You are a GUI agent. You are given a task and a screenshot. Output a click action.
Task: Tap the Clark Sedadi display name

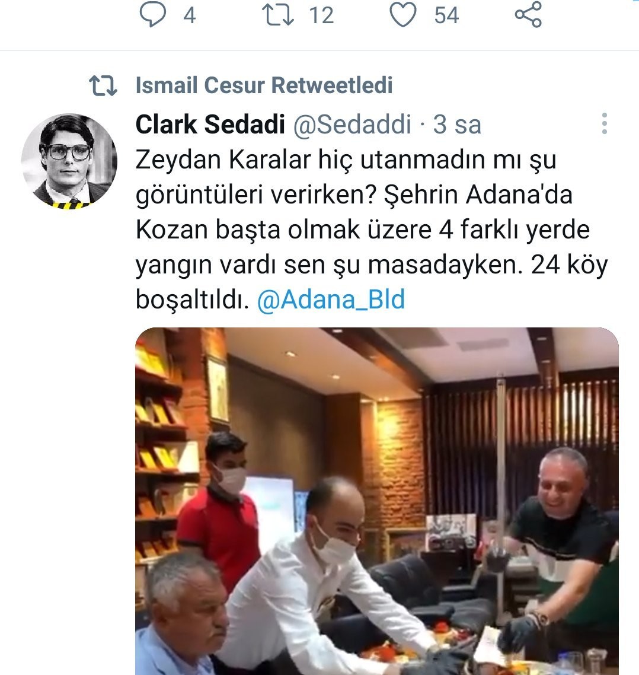pyautogui.click(x=210, y=125)
